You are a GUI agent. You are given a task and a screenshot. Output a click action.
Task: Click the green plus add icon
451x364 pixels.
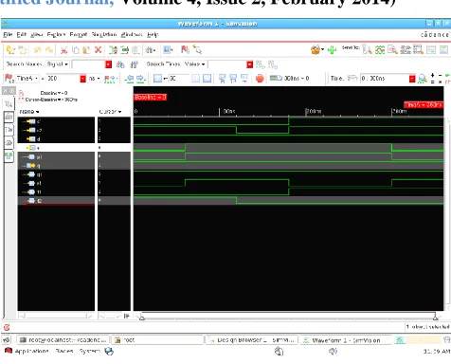click(x=332, y=50)
